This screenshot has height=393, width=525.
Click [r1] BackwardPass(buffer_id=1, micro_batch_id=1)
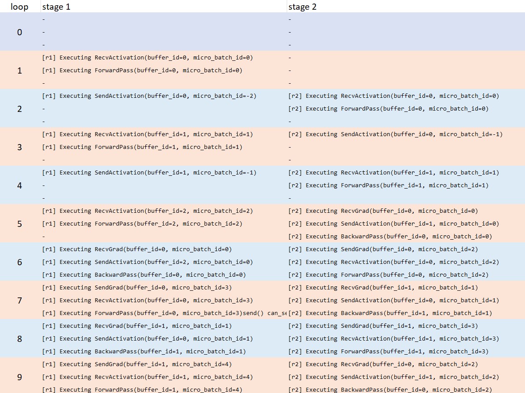click(x=144, y=352)
